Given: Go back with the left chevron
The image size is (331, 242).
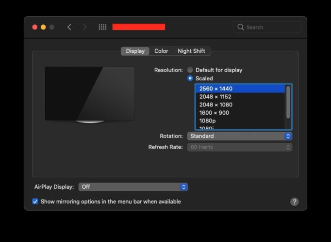Looking at the screenshot, I should pyautogui.click(x=69, y=27).
